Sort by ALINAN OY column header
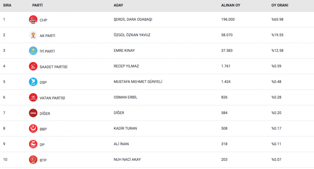This screenshot has height=169, width=314. point(230,5)
